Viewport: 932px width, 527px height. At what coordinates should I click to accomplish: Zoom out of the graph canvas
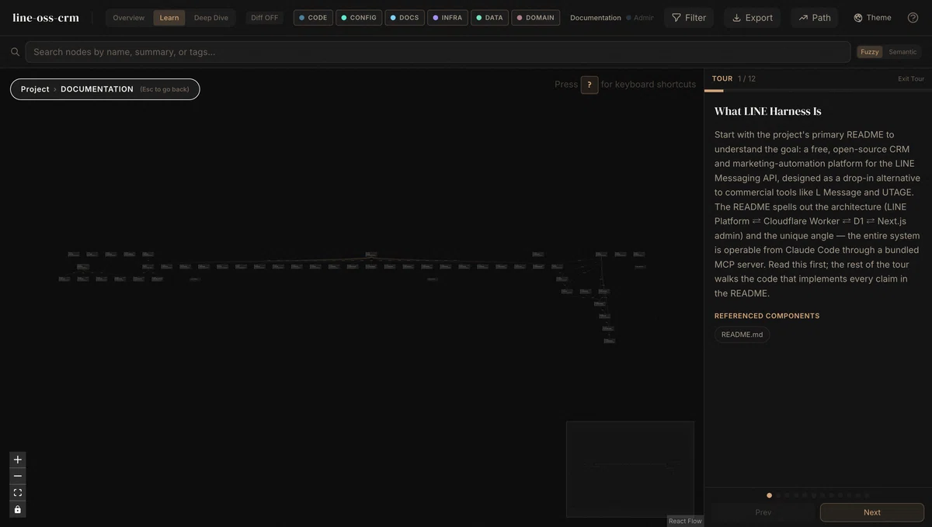18,476
